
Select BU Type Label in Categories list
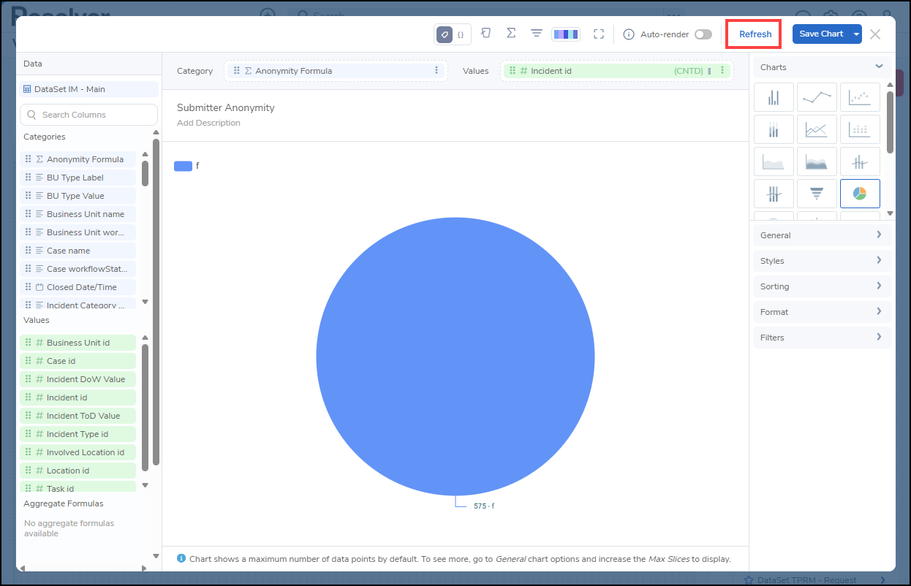click(78, 178)
